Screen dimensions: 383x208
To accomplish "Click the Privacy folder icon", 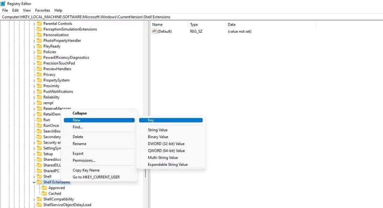I will point(40,74).
